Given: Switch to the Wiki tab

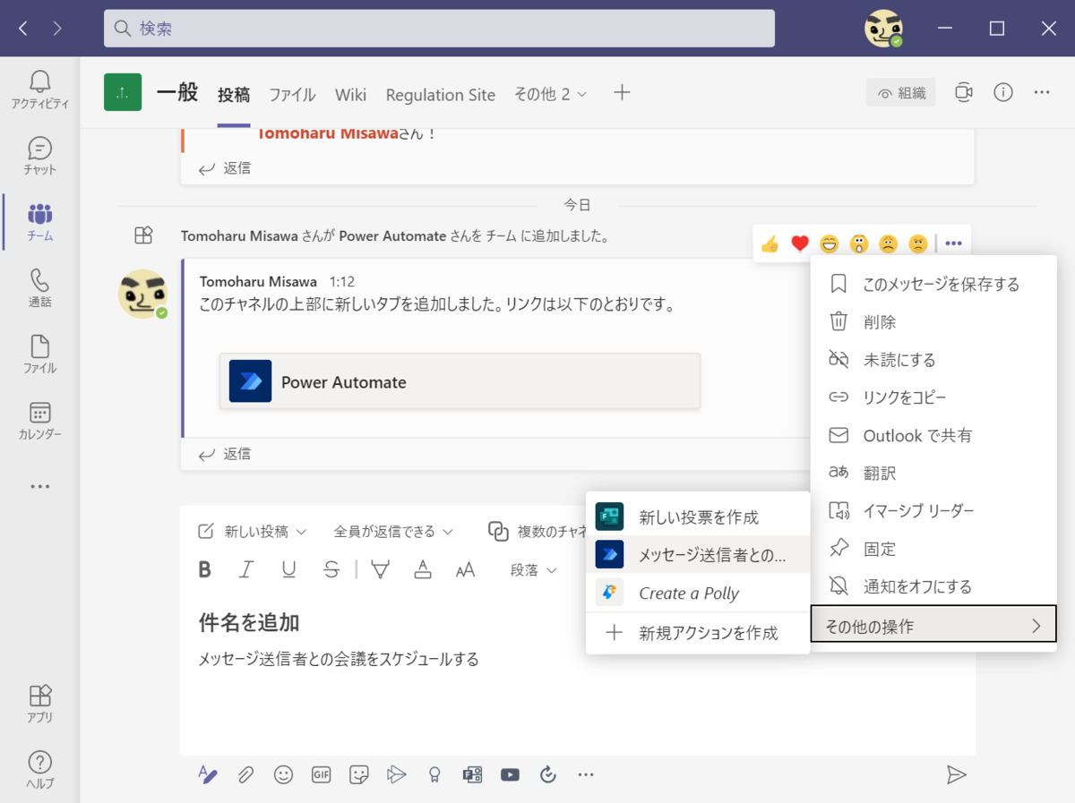Looking at the screenshot, I should pyautogui.click(x=350, y=94).
